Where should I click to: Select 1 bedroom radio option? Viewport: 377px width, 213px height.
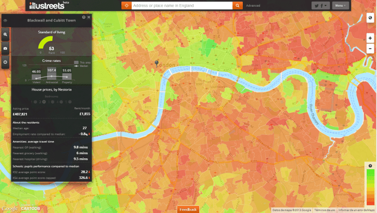tap(35, 102)
